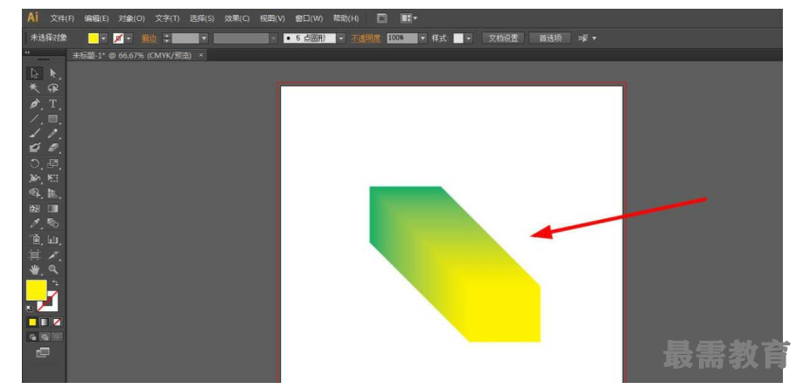Reset to default fill and stroke

(x=30, y=308)
